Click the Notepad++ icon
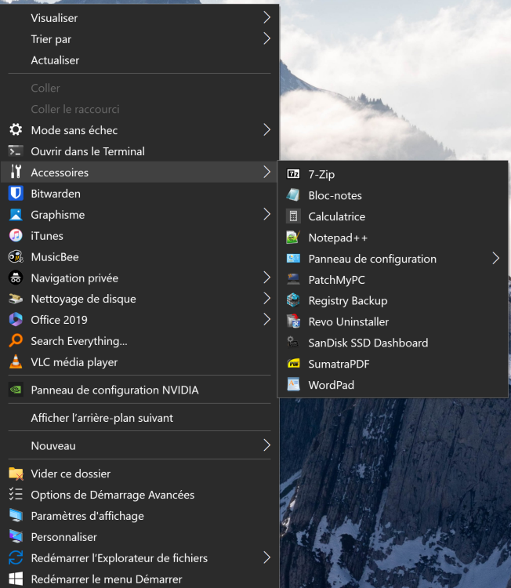The image size is (511, 588). point(293,238)
